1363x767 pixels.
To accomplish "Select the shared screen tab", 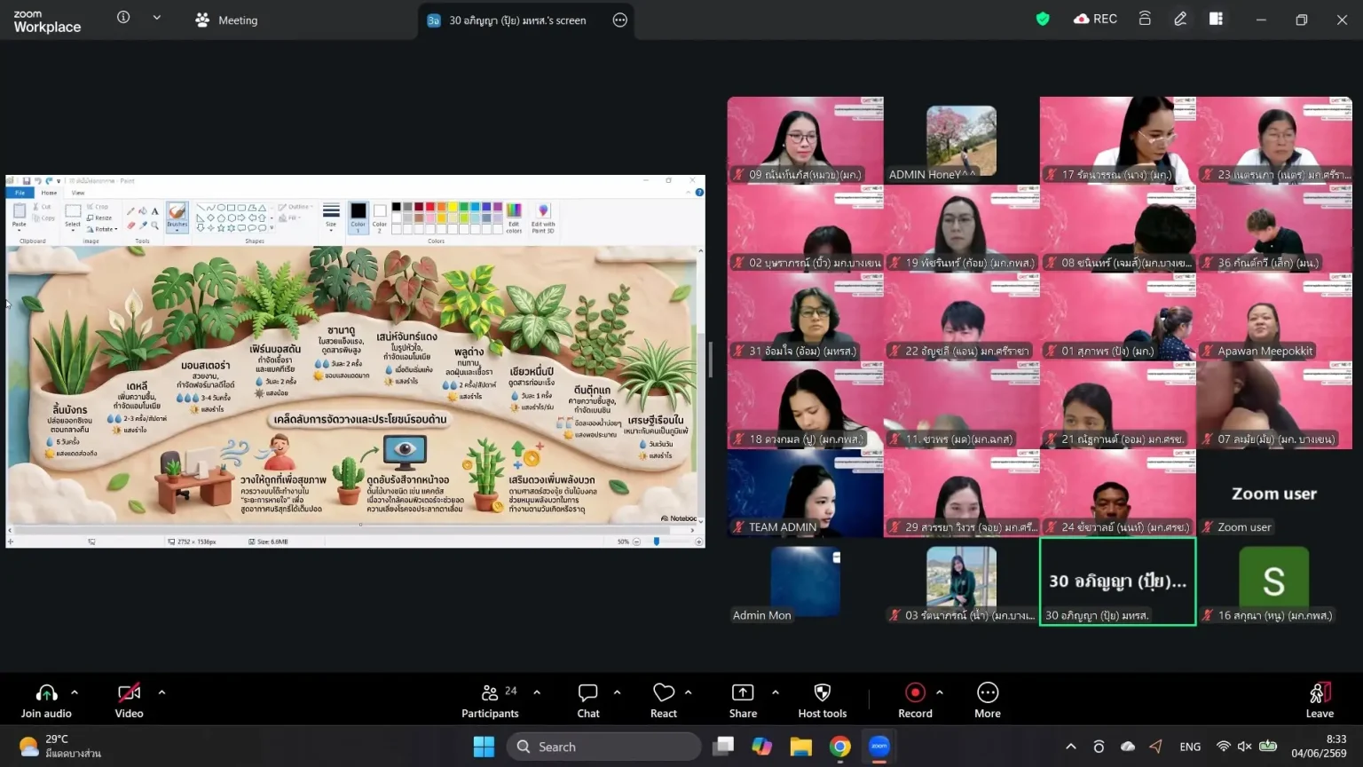I will point(517,20).
